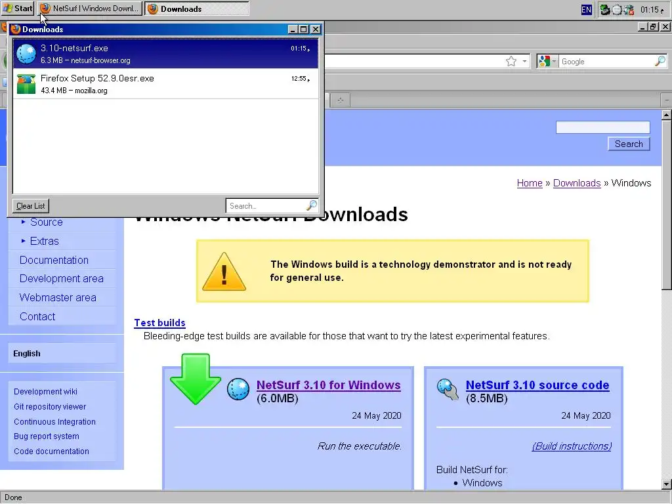Click the NetSurf globe icon of 3.10-netsurf.exe
672x504 pixels.
click(26, 54)
